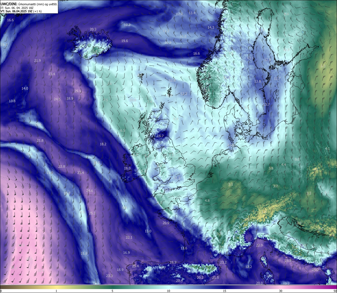This screenshot has height=293, width=337.
Task: Click the 11.8 value on the map
Action: [84, 254]
